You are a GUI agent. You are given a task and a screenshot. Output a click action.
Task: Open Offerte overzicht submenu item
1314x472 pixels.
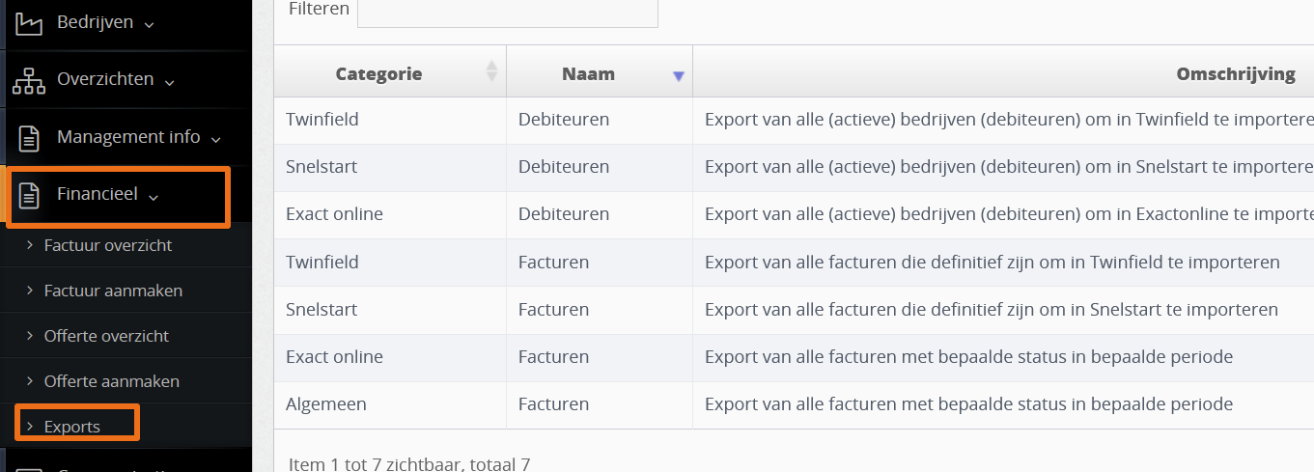tap(106, 336)
